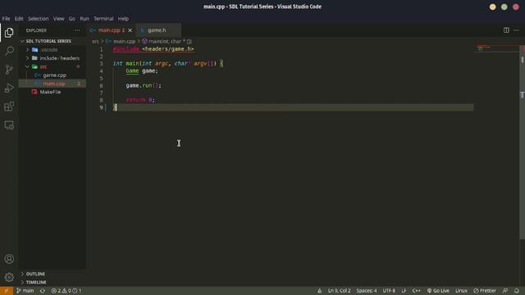The image size is (525, 295).
Task: Go to line via Ln 9, Col 2
Action: pos(339,291)
